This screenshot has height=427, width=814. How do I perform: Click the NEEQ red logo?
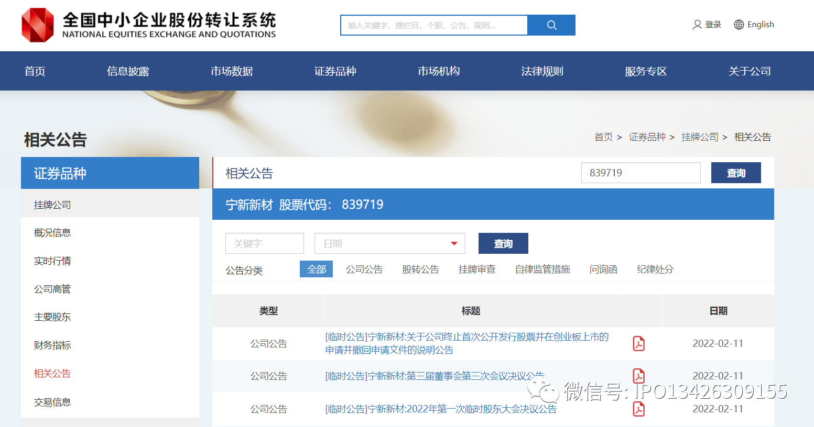click(38, 25)
